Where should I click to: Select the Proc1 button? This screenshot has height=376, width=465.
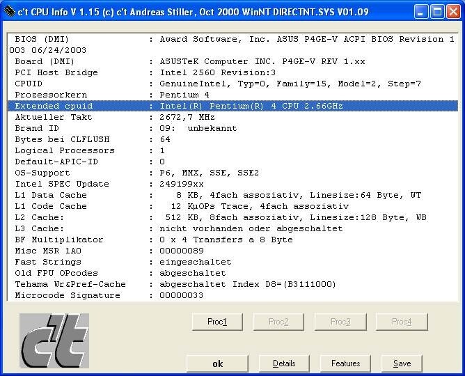click(x=217, y=322)
